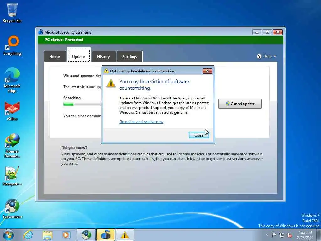The height and width of the screenshot is (241, 321).
Task: Click the Cancel update button
Action: pos(240,104)
